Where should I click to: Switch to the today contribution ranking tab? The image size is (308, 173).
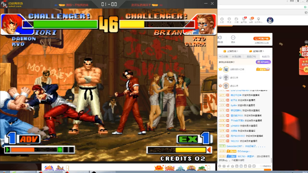tap(224, 57)
